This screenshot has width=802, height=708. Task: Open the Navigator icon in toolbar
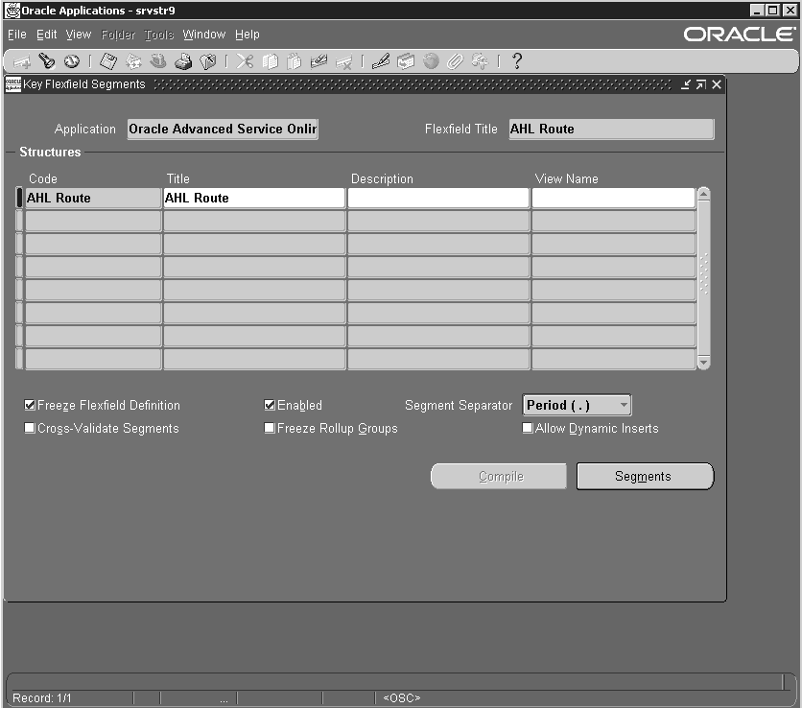pos(72,61)
